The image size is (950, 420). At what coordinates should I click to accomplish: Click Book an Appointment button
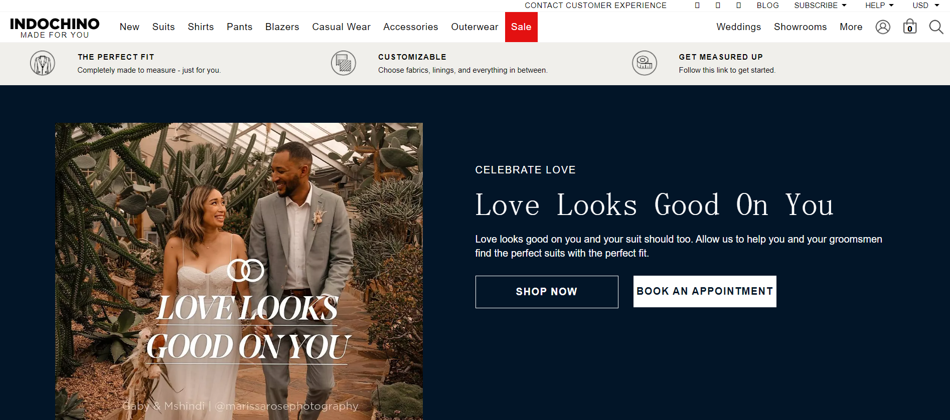(x=705, y=291)
